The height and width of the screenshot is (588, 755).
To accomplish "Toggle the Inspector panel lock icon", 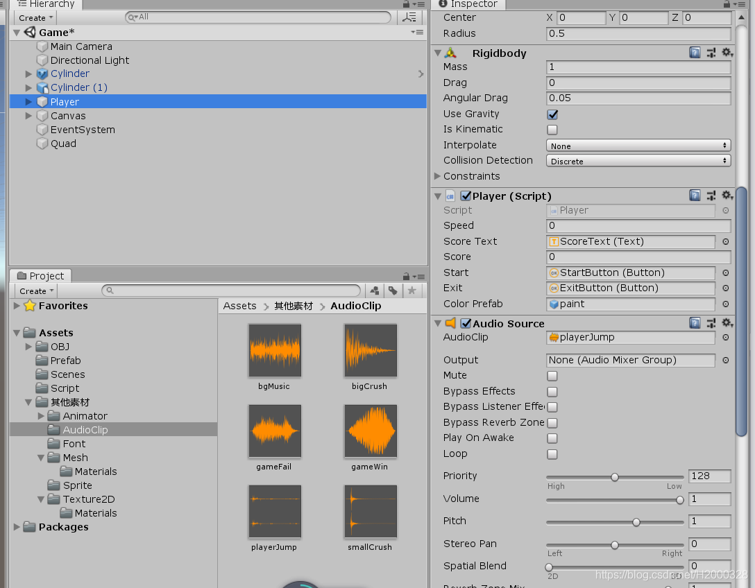I will 727,4.
